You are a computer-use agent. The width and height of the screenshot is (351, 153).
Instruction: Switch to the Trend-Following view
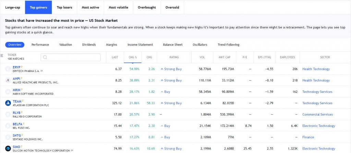click(x=229, y=45)
